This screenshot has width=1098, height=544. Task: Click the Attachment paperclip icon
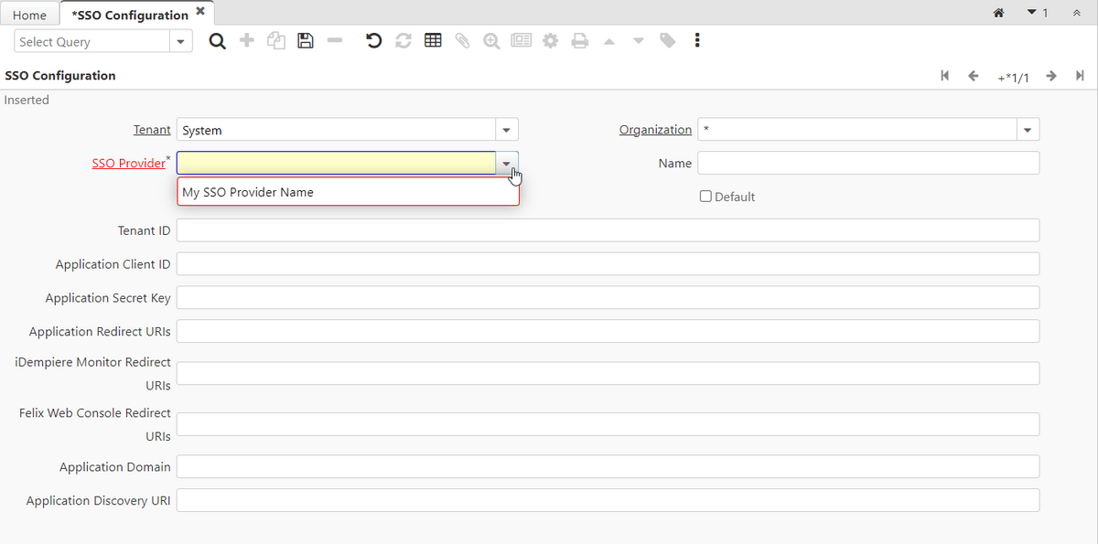coord(462,41)
